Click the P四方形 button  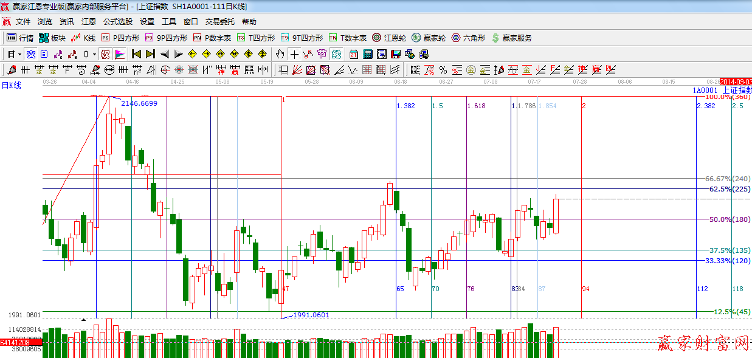pyautogui.click(x=120, y=38)
